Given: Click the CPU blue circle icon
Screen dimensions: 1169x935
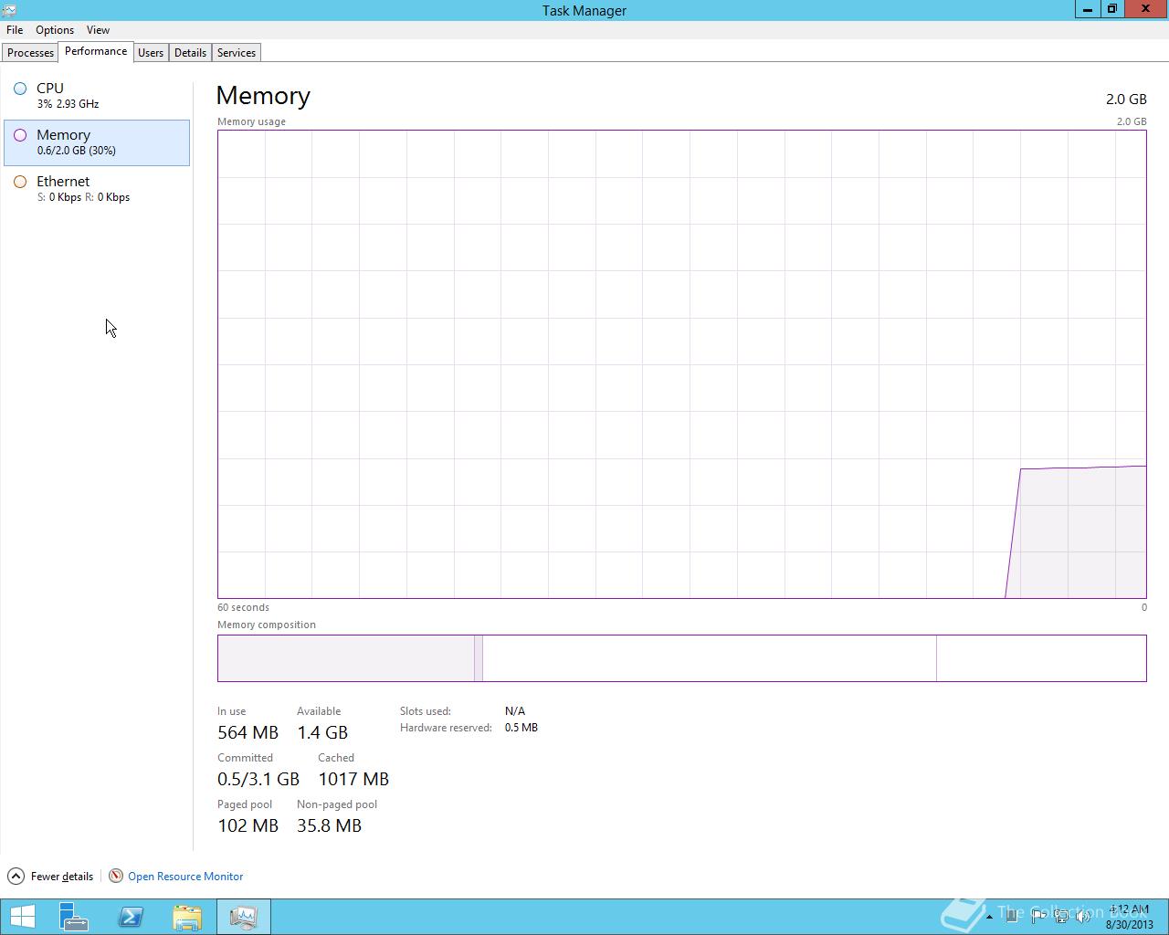Looking at the screenshot, I should pos(20,89).
